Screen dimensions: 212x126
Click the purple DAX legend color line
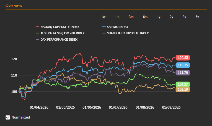37,40
